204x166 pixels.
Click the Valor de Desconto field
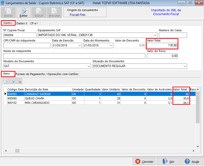click(130, 46)
